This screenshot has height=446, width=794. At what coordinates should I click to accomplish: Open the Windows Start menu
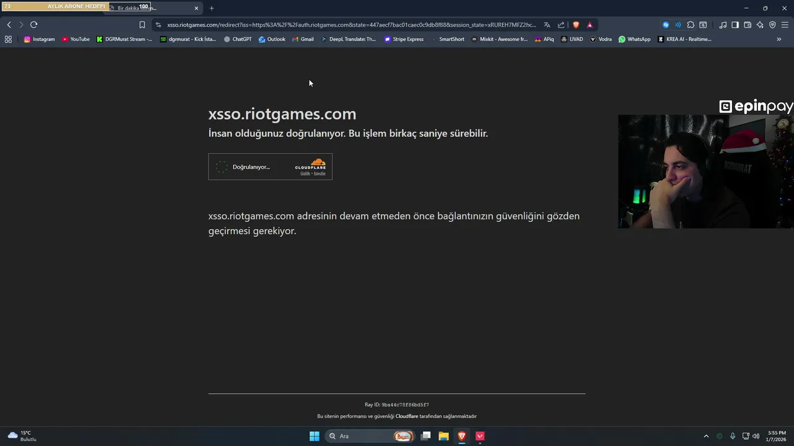coord(314,436)
